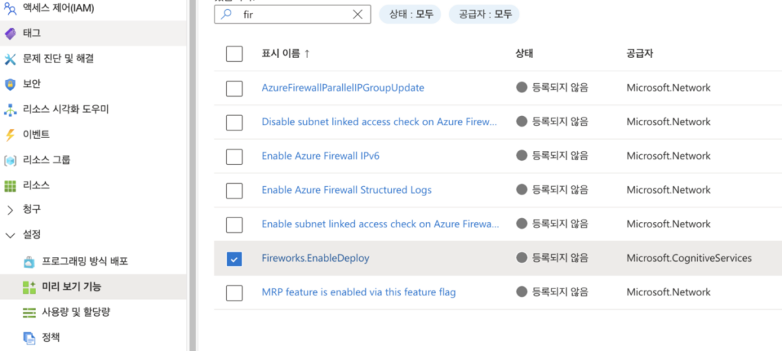The image size is (782, 351).
Task: Collapse the 설정 section chevron
Action: coord(10,235)
